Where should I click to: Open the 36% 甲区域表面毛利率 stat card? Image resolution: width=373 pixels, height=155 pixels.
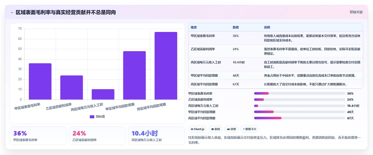[38, 136]
